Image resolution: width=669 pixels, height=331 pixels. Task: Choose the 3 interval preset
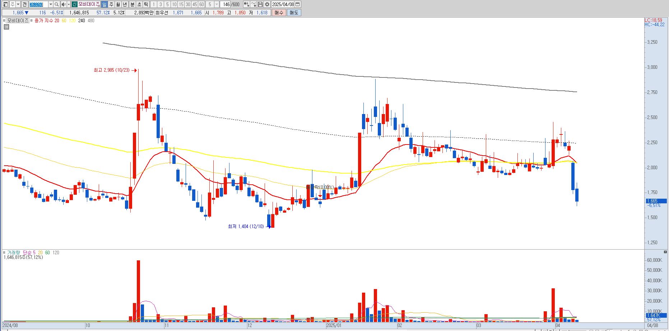(161, 4)
